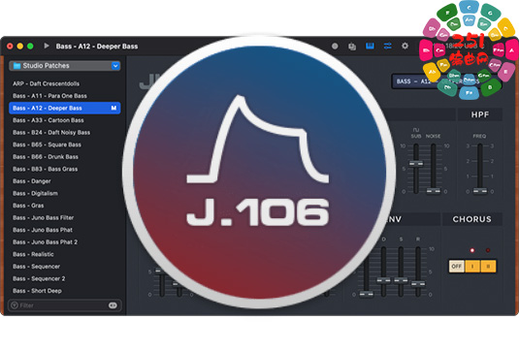Select the Bass - Danger patch
Viewport: 519px width, 352px height.
click(x=32, y=181)
